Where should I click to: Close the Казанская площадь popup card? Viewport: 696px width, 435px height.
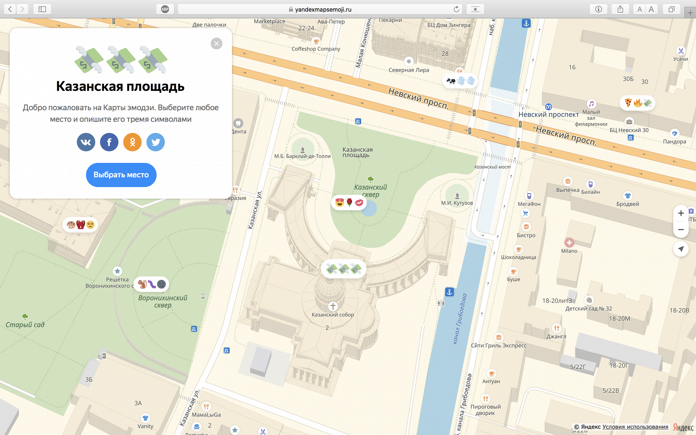coord(216,44)
